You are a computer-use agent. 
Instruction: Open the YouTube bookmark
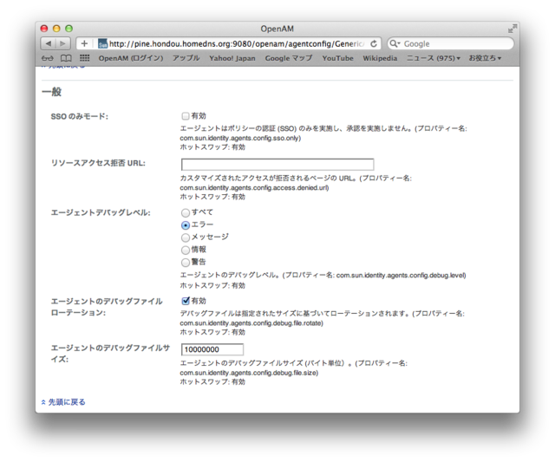[x=337, y=58]
